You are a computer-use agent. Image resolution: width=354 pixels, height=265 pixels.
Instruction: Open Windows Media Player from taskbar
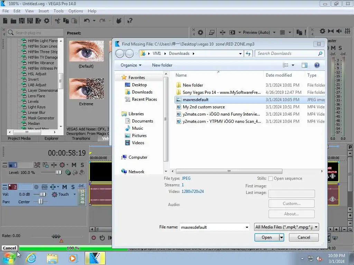73,258
